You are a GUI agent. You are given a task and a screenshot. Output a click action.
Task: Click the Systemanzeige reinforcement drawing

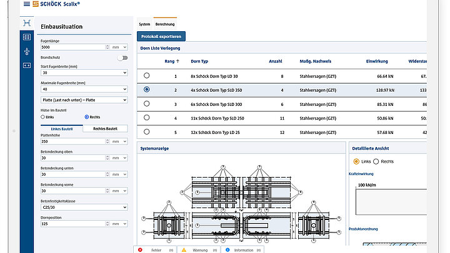pyautogui.click(x=241, y=204)
